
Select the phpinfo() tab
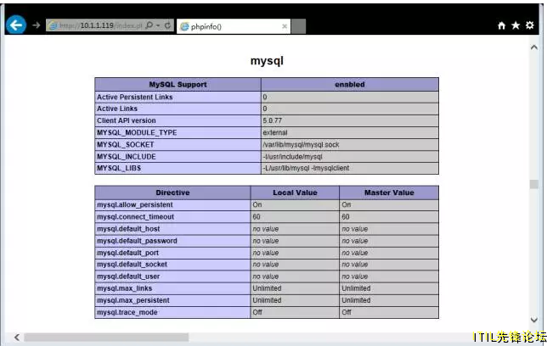tap(234, 26)
